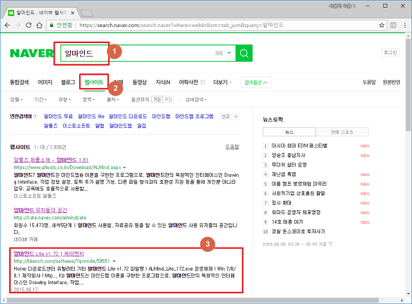Click the help question mark next to 연관검색어

pyautogui.click(x=35, y=117)
